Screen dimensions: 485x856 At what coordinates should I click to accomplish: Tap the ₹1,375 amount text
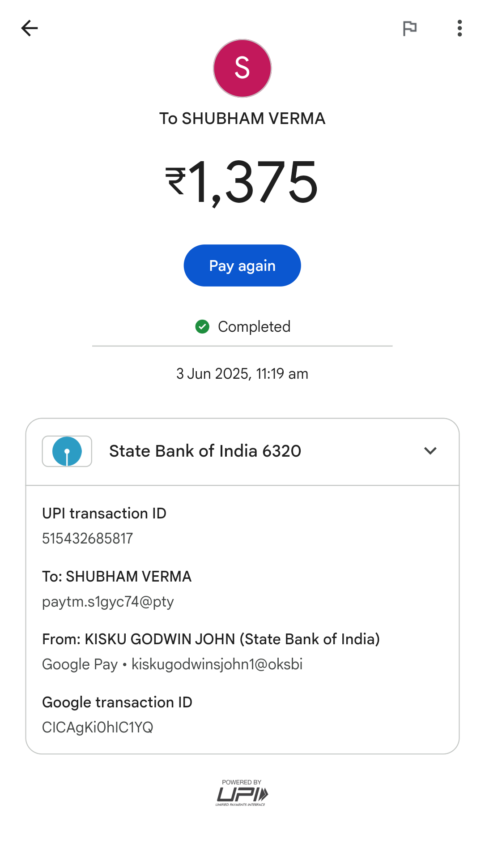click(x=242, y=182)
